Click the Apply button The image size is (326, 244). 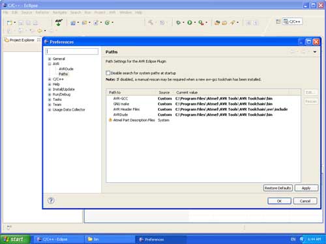point(306,188)
